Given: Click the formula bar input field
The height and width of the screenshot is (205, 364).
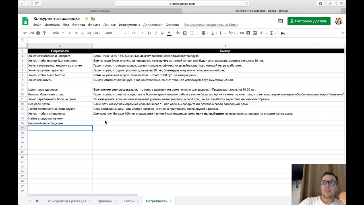Looking at the screenshot, I should click(x=185, y=40).
